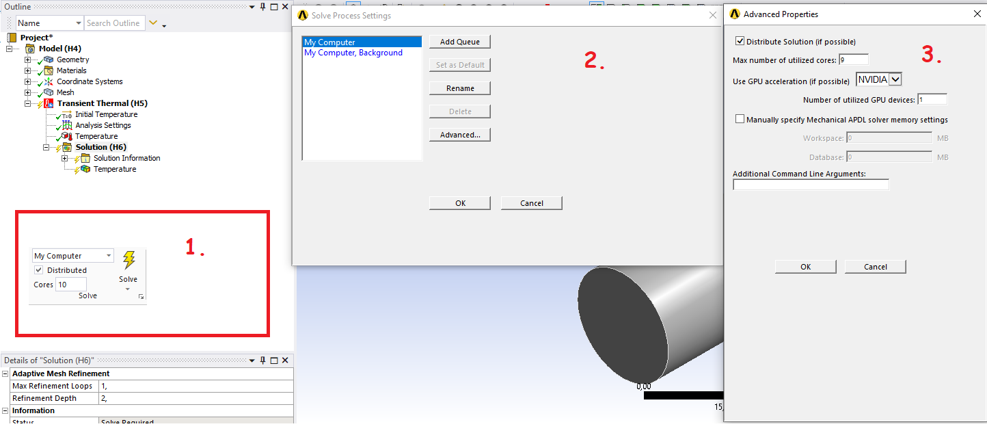
Task: Click Advanced in Solve Process Settings
Action: tap(459, 134)
